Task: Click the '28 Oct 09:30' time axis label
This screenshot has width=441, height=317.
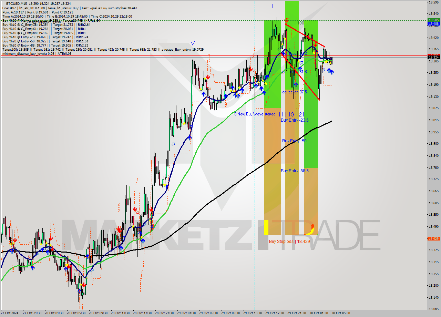Action: pyautogui.click(x=98, y=313)
